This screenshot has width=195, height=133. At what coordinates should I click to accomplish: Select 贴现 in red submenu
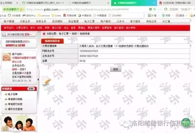click(40, 28)
